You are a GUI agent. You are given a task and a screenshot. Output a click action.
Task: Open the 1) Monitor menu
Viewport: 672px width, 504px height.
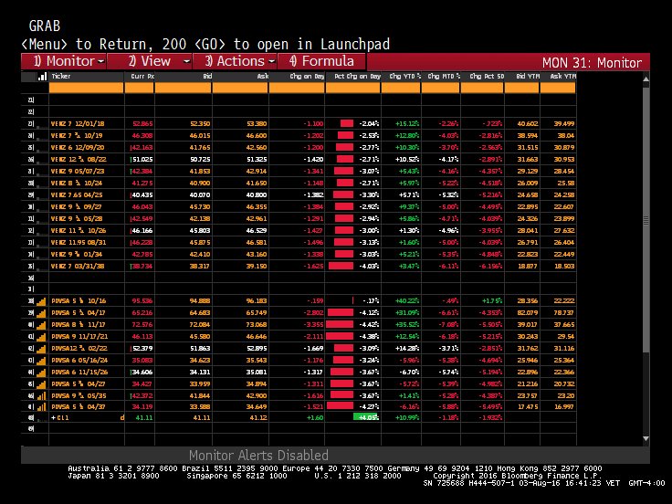(64, 61)
